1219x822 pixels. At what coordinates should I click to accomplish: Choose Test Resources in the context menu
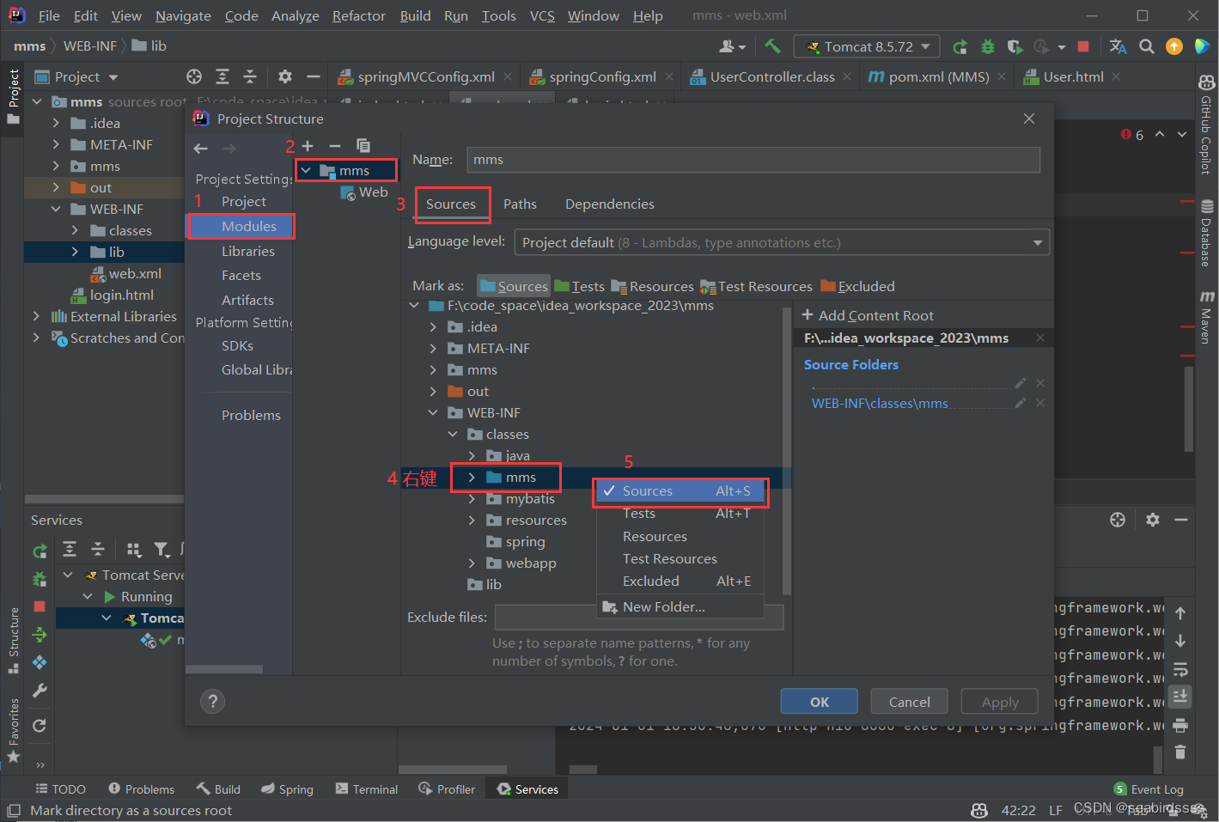click(680, 558)
